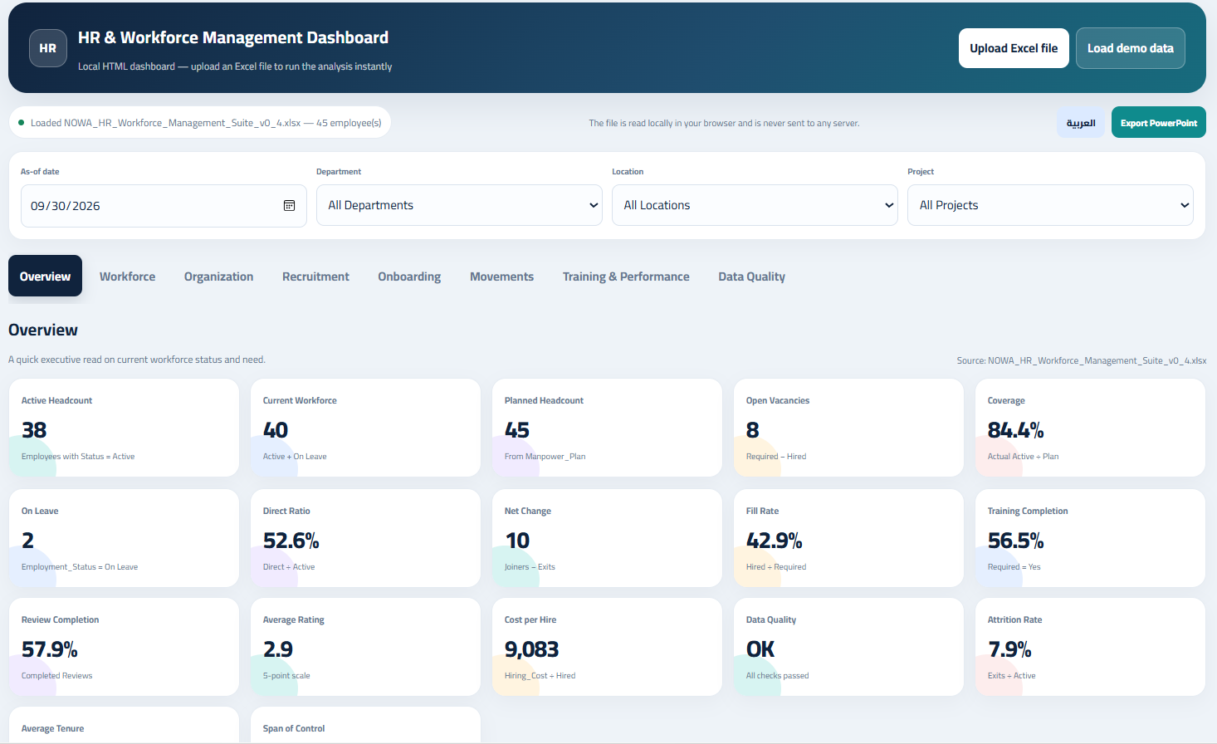Click the Net Change value 10
The height and width of the screenshot is (744, 1217).
[x=517, y=541]
